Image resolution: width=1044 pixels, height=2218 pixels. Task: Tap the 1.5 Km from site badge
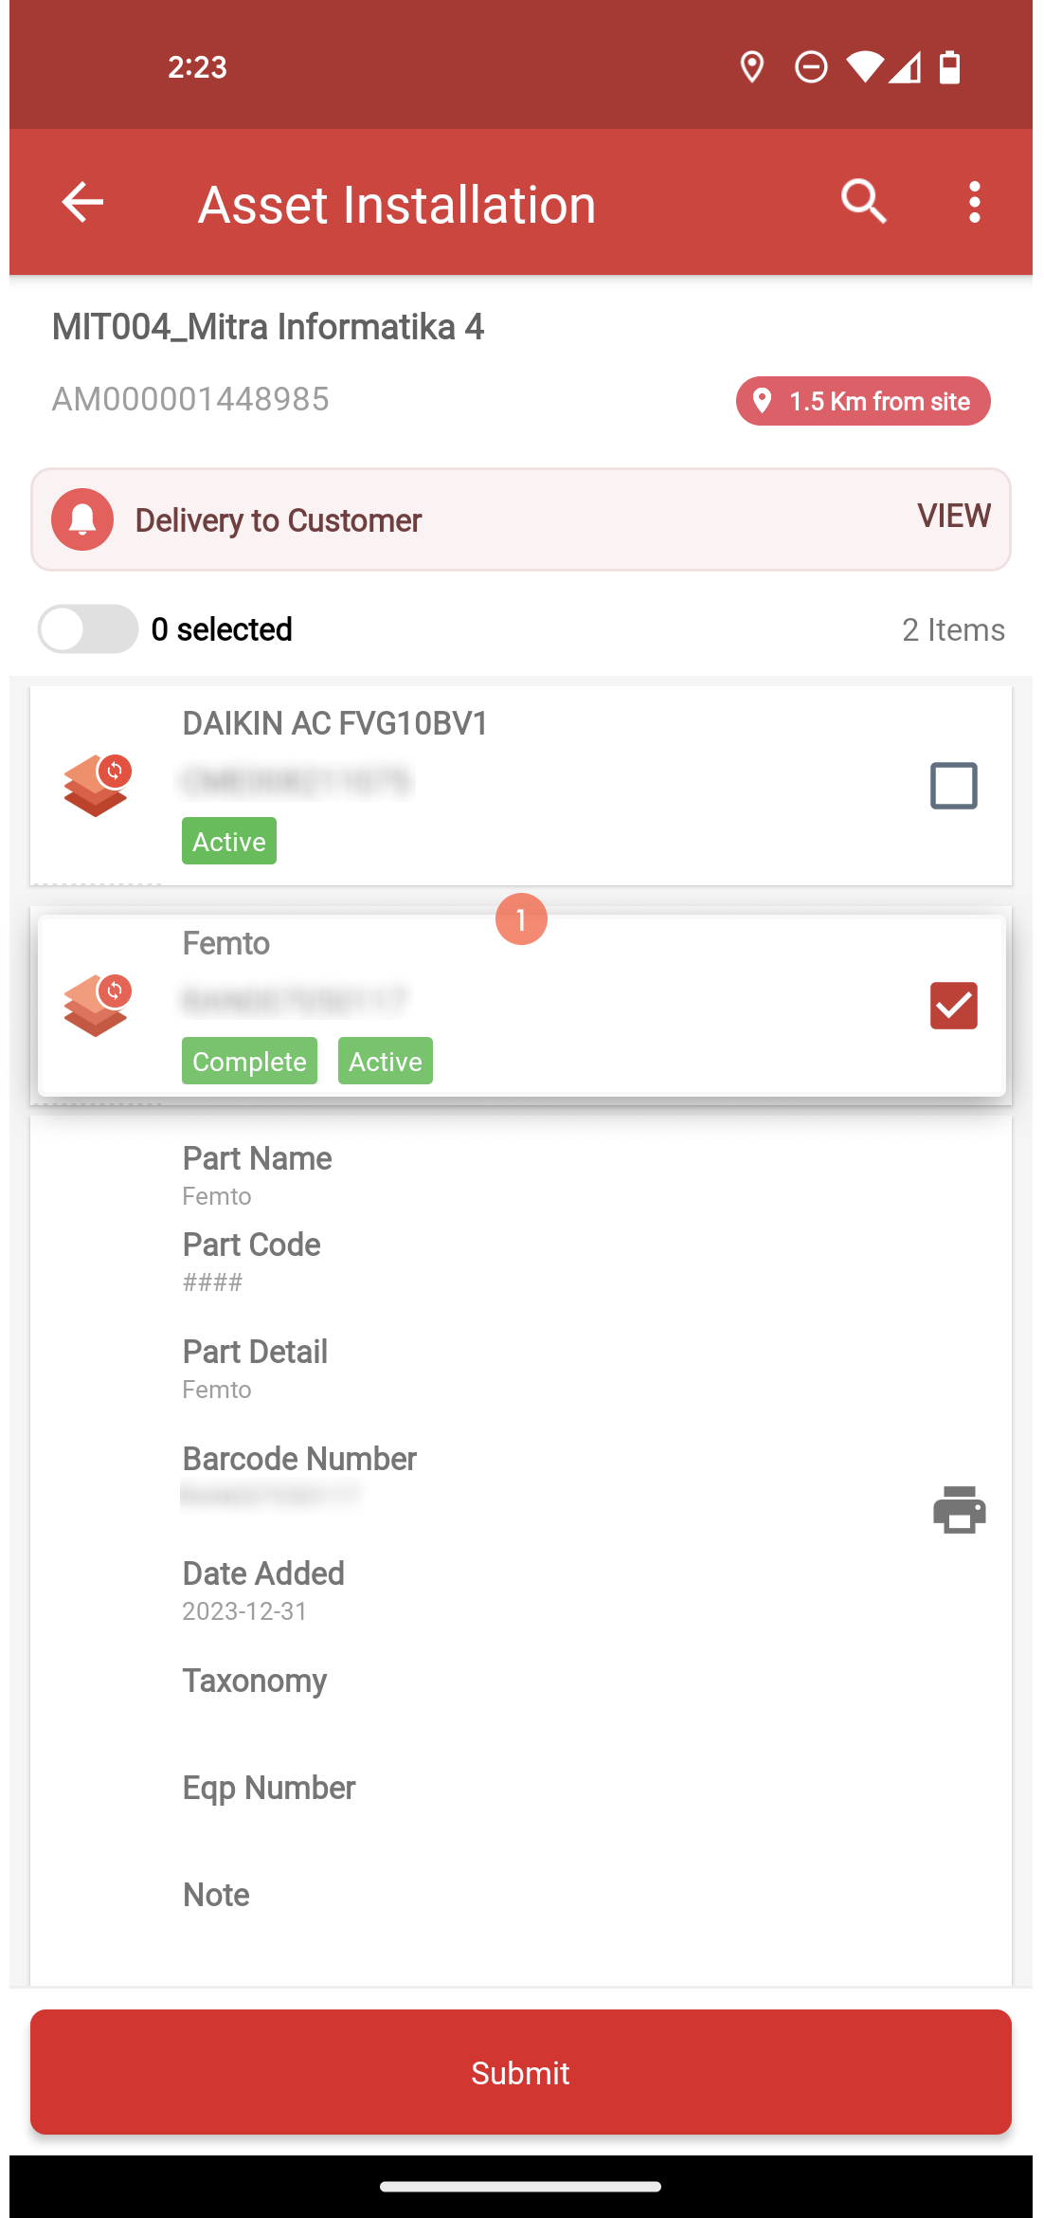(x=863, y=401)
